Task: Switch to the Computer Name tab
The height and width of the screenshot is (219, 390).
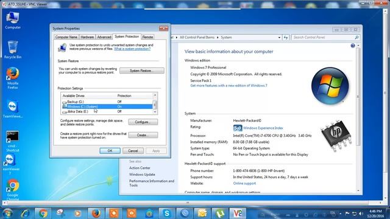Action: pos(66,37)
